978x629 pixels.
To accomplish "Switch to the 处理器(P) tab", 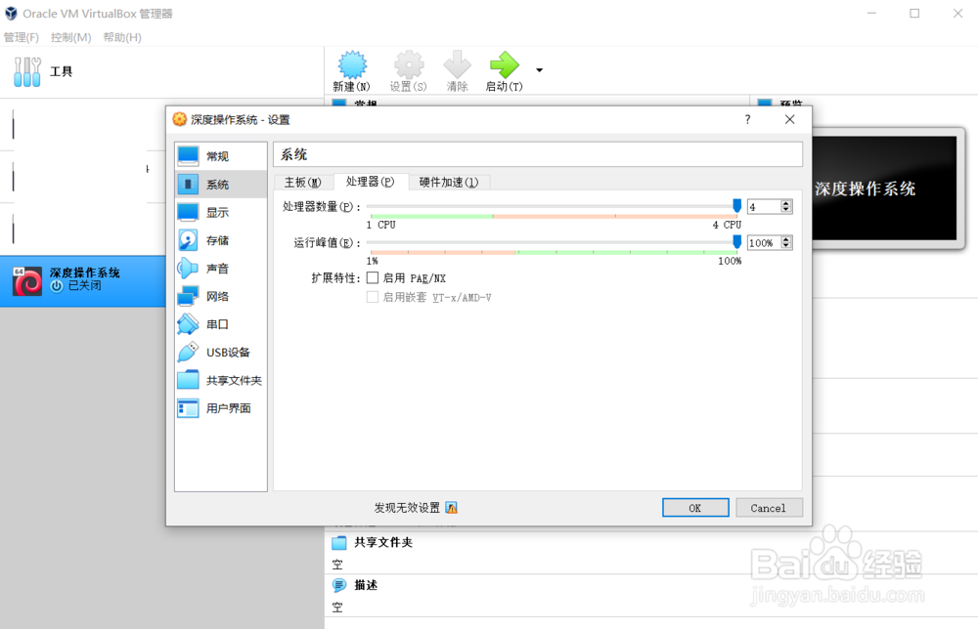I will pyautogui.click(x=371, y=182).
